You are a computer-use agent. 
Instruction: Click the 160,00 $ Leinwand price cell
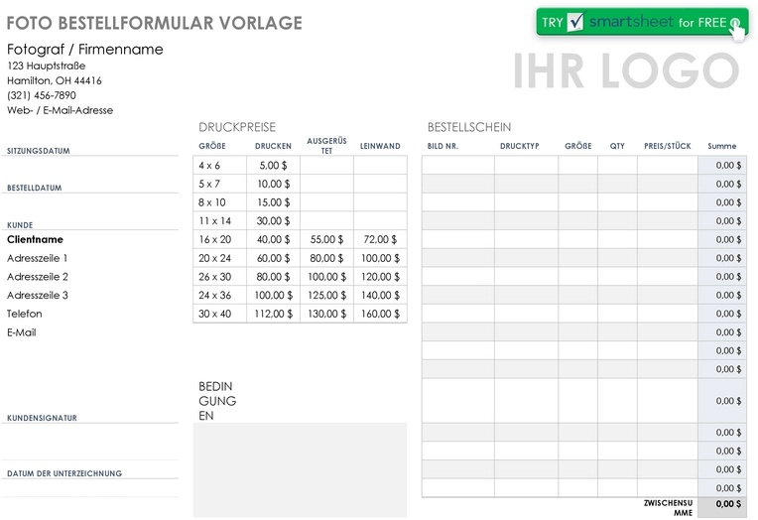[x=380, y=314]
